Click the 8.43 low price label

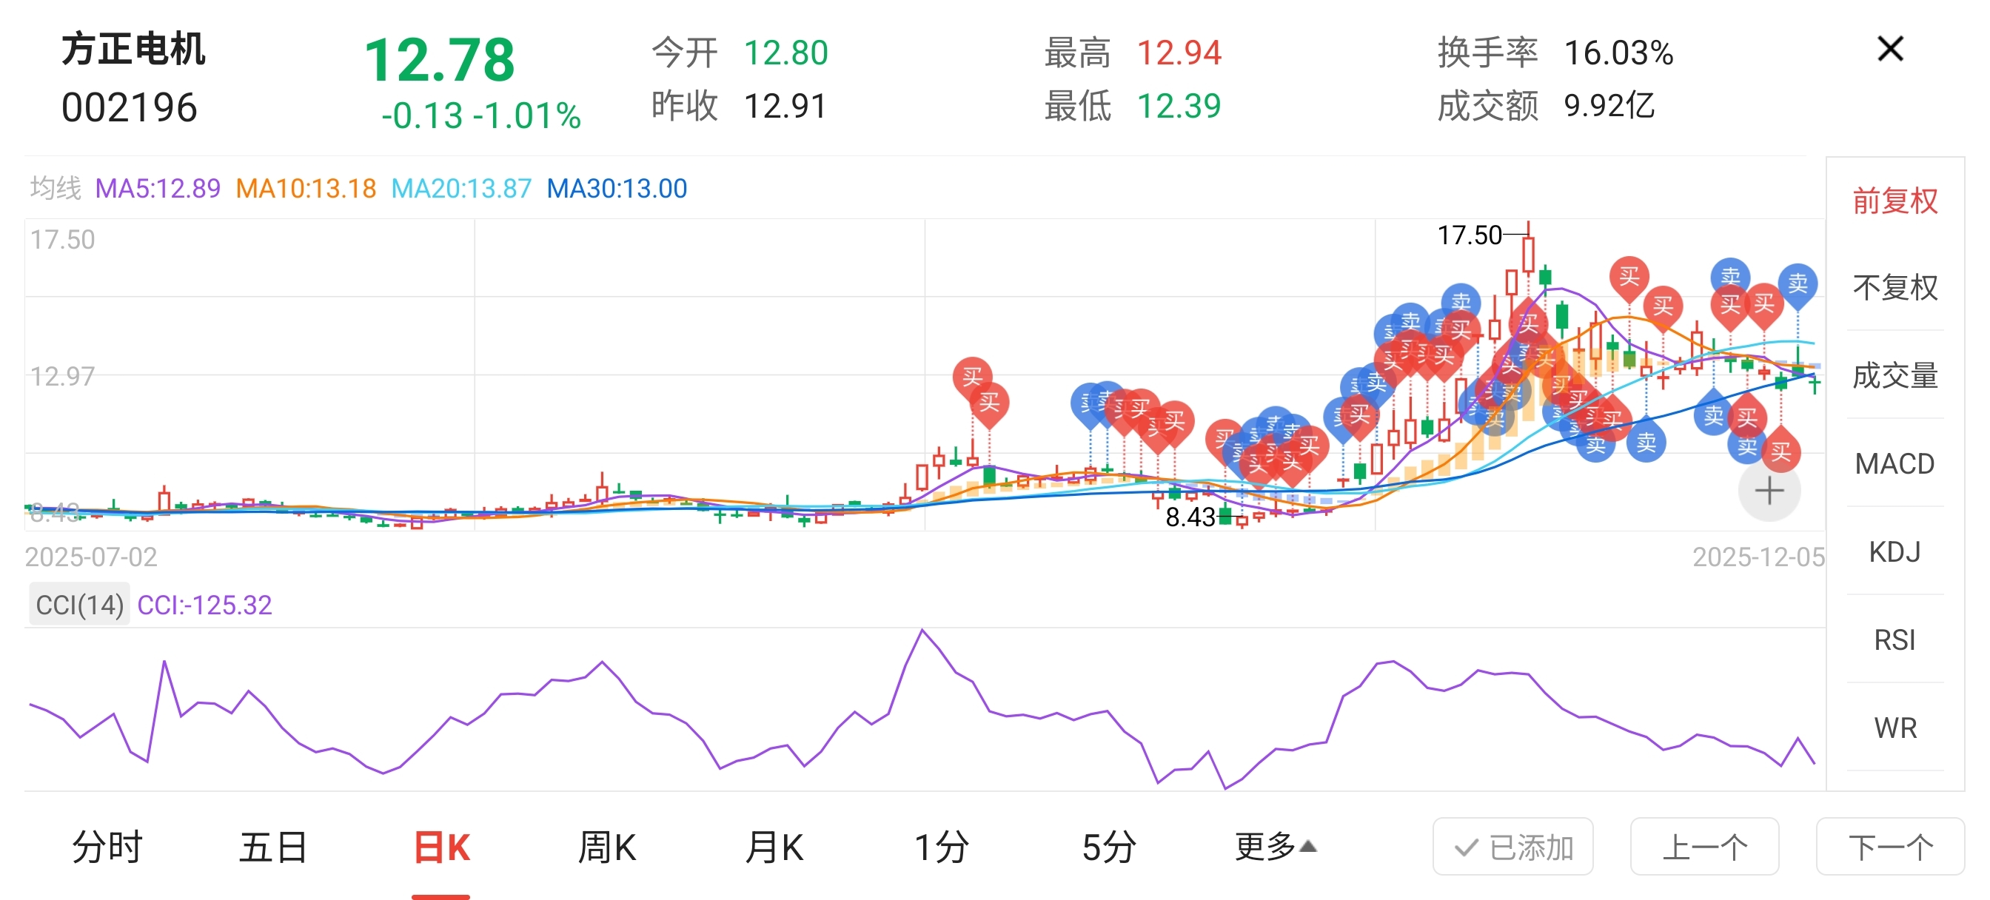[1190, 517]
